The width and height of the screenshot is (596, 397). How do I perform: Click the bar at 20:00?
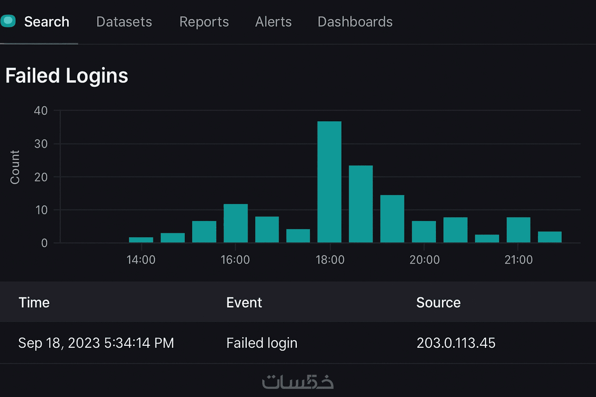(x=424, y=231)
